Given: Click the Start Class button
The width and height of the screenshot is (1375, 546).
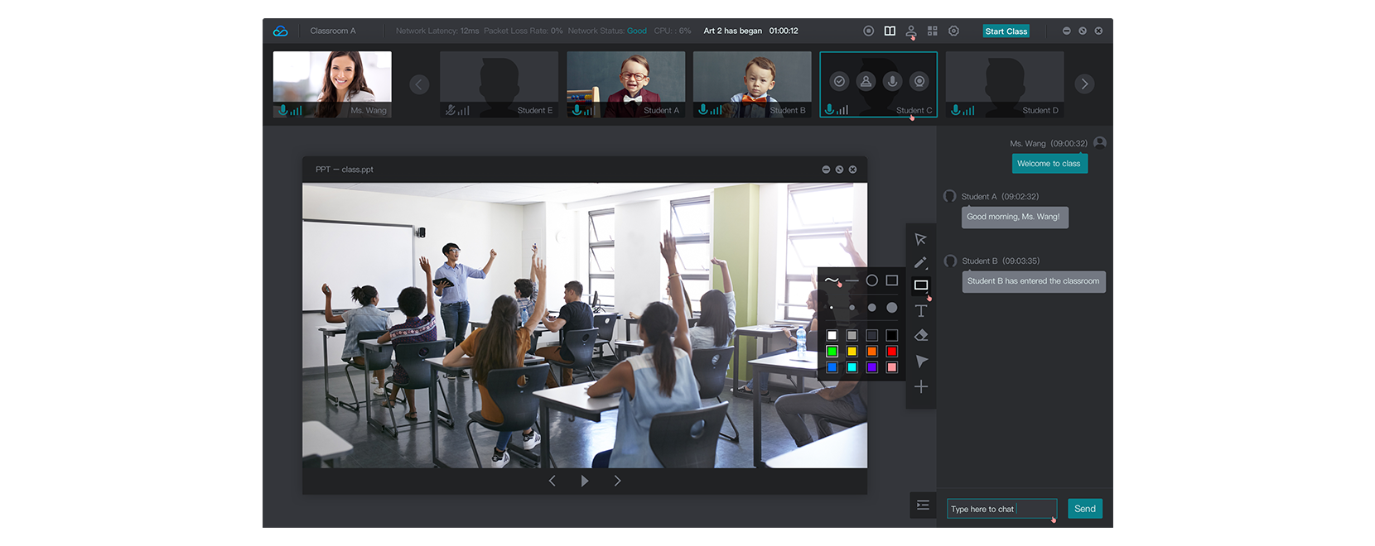Looking at the screenshot, I should tap(1006, 31).
